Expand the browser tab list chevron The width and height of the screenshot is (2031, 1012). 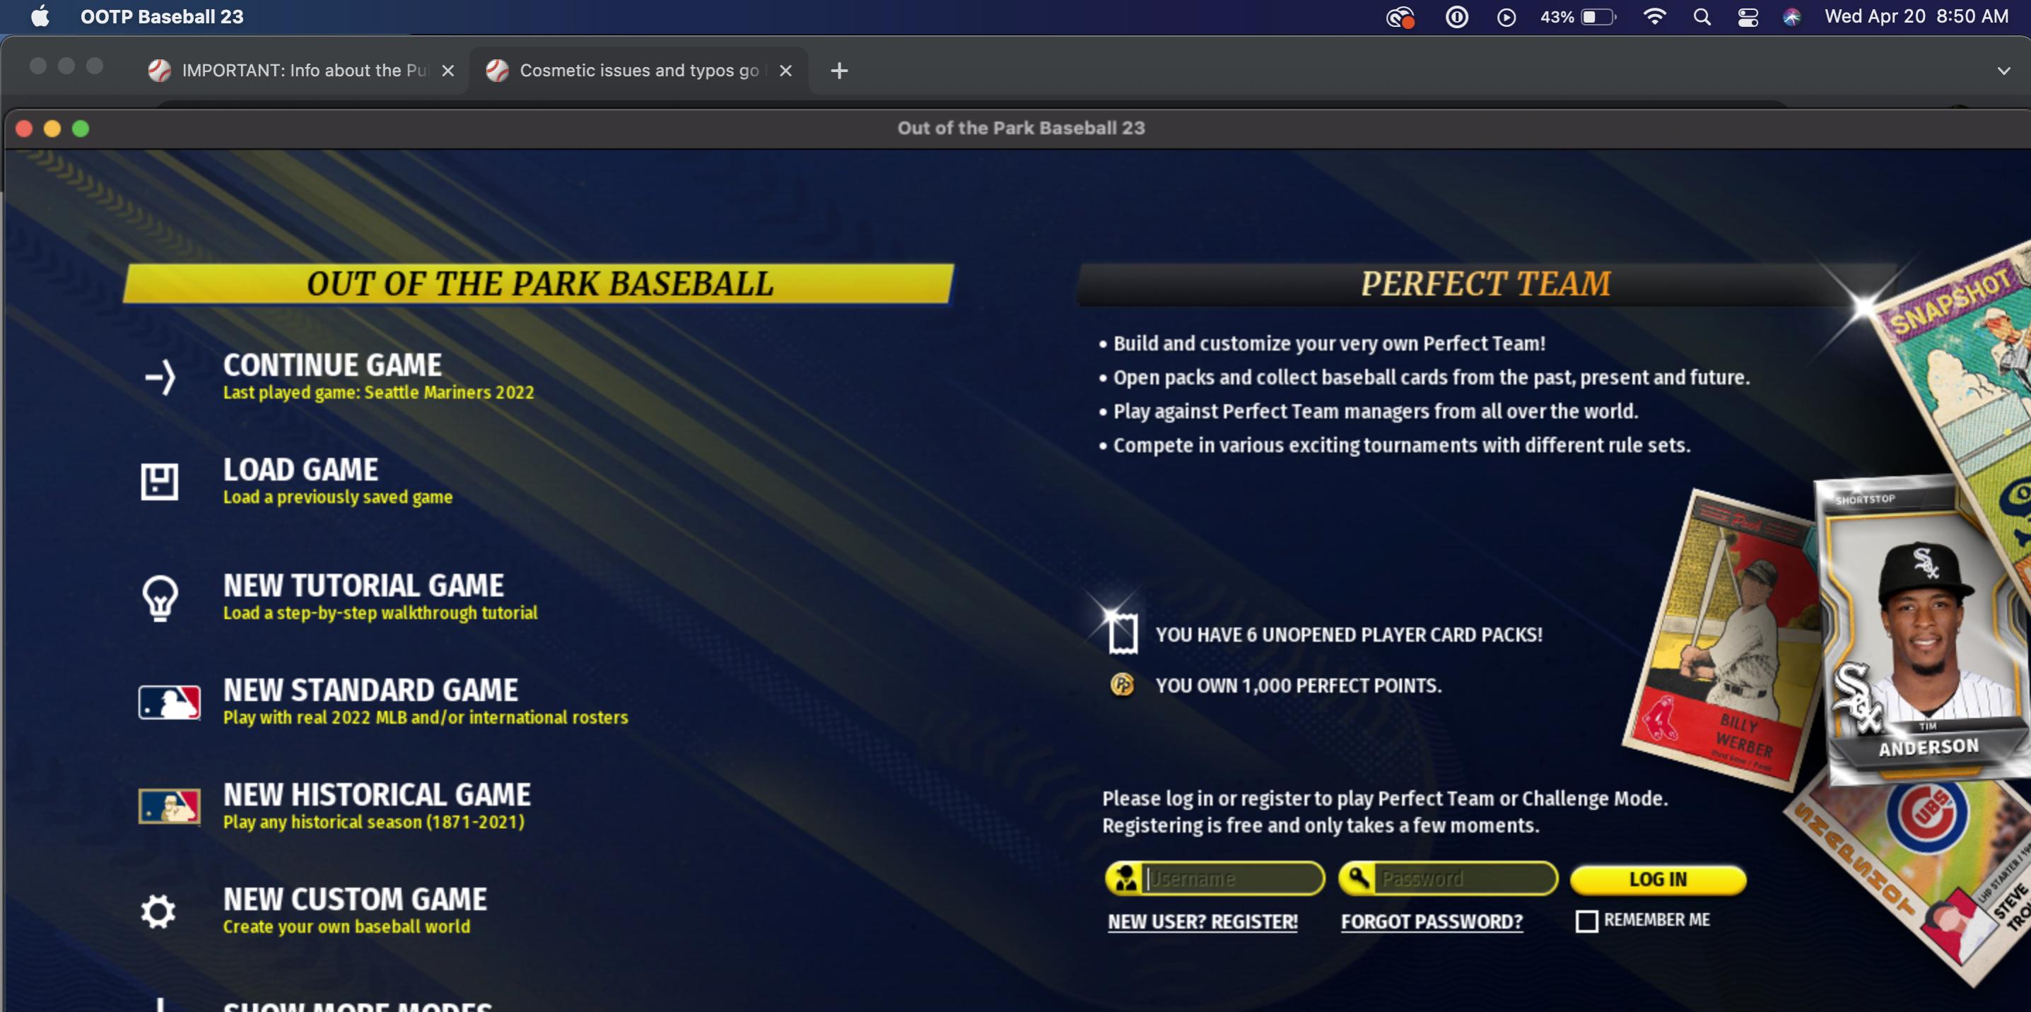tap(2003, 71)
